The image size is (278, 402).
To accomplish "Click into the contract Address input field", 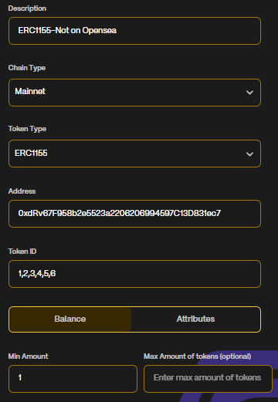I will [x=134, y=214].
